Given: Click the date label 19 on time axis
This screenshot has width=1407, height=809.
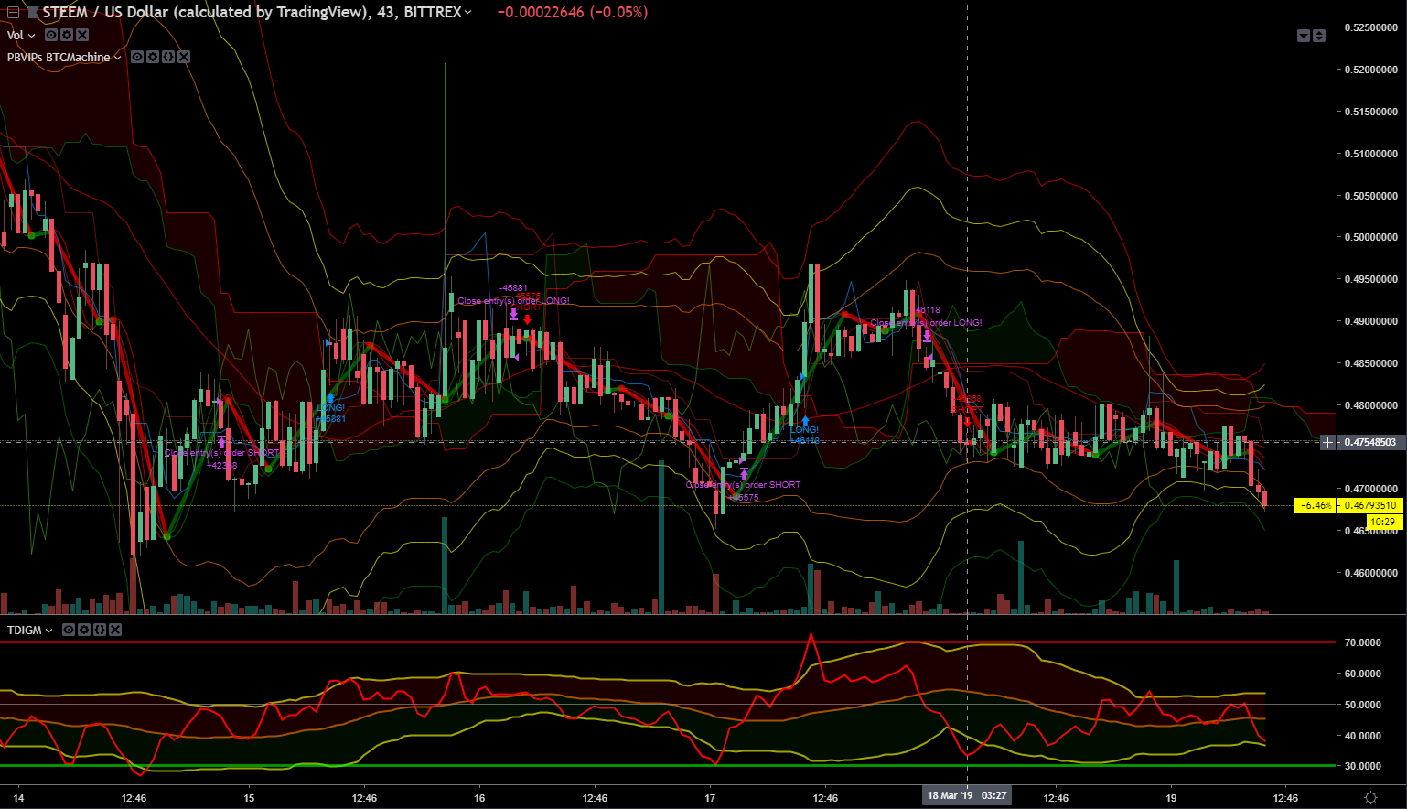Looking at the screenshot, I should point(1171,798).
